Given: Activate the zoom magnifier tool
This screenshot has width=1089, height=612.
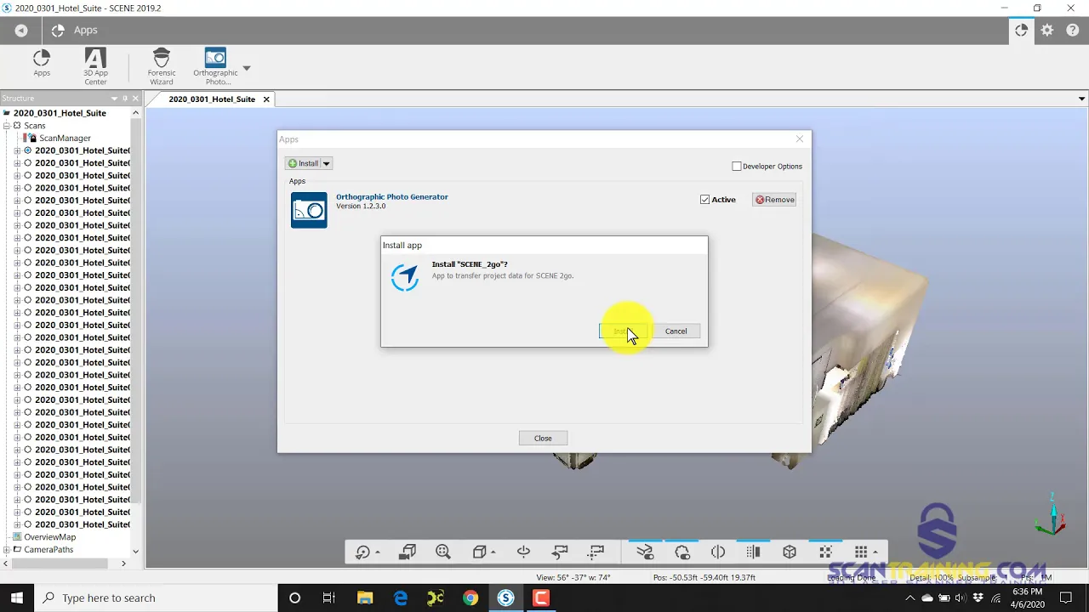Looking at the screenshot, I should click(x=443, y=552).
